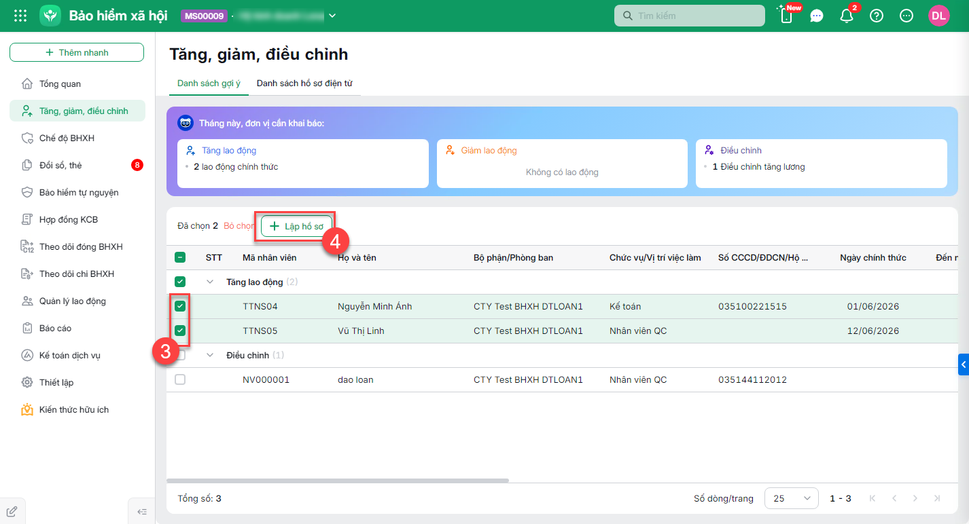Image resolution: width=969 pixels, height=524 pixels.
Task: Open the Giảm lao động summary card
Action: point(562,164)
